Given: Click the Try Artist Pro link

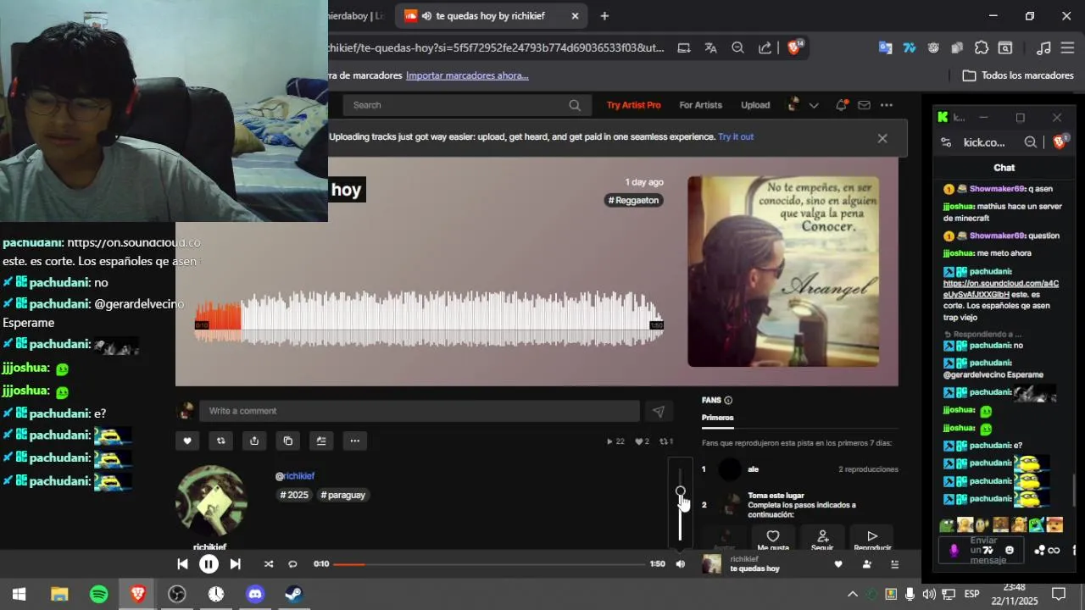Looking at the screenshot, I should coord(633,105).
